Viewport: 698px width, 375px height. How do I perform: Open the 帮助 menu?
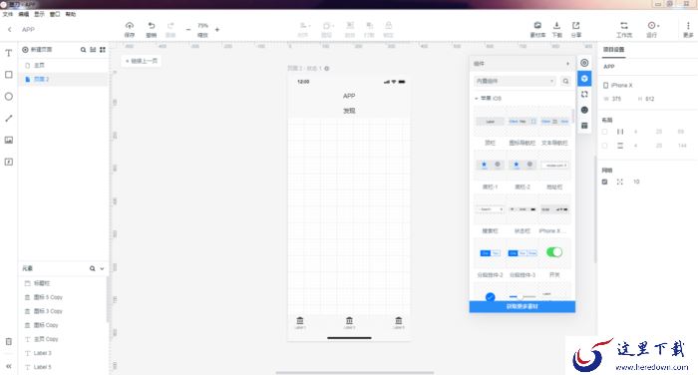pos(71,14)
